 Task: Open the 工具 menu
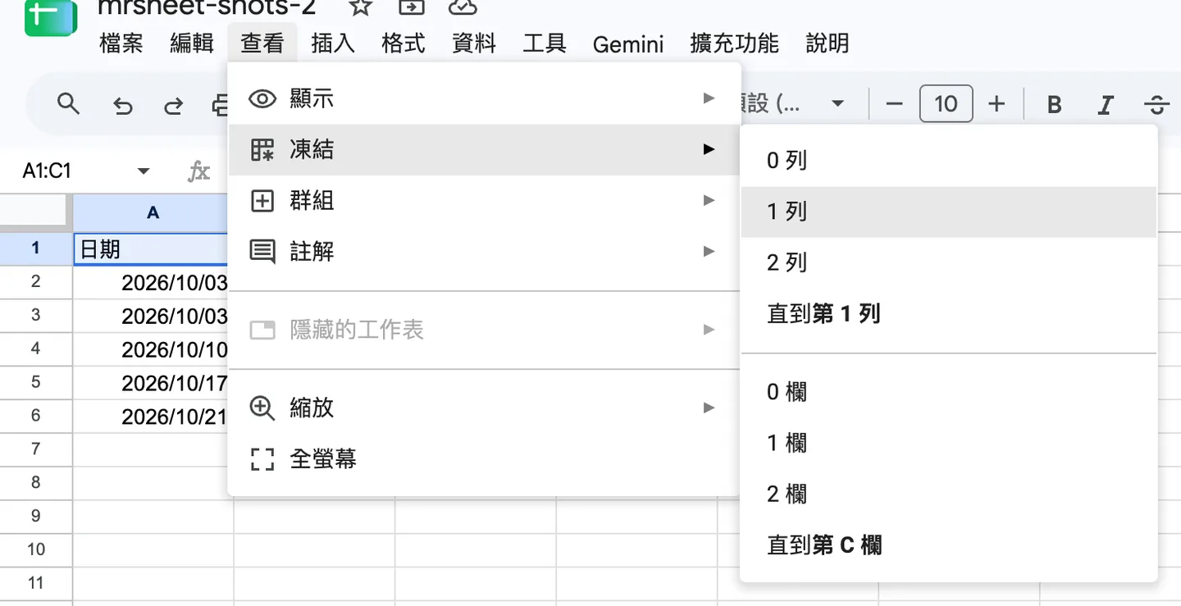[545, 43]
